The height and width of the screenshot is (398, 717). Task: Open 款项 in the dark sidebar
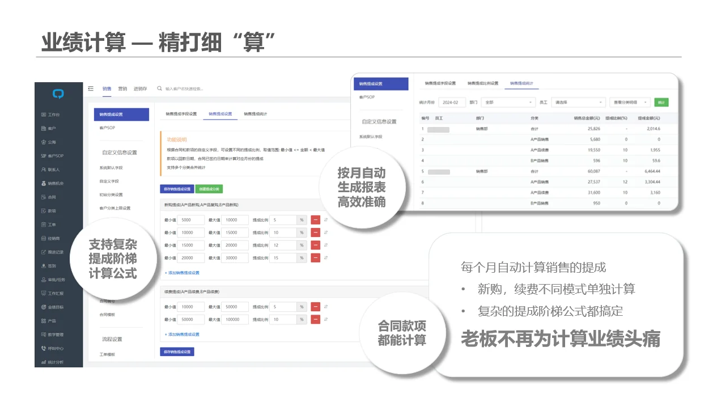[x=48, y=211]
